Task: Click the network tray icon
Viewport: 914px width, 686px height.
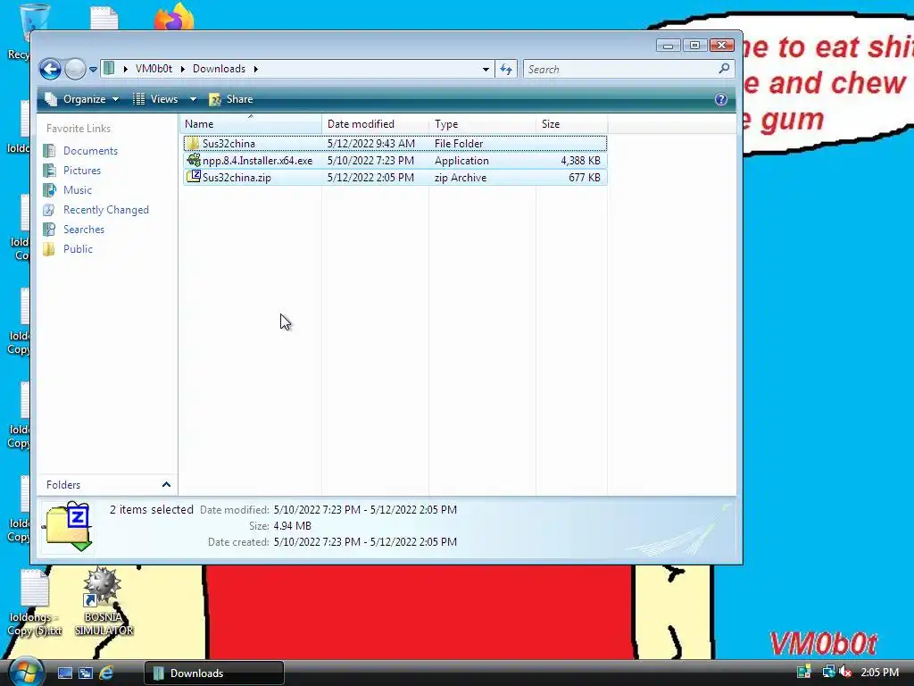Action: pos(827,672)
